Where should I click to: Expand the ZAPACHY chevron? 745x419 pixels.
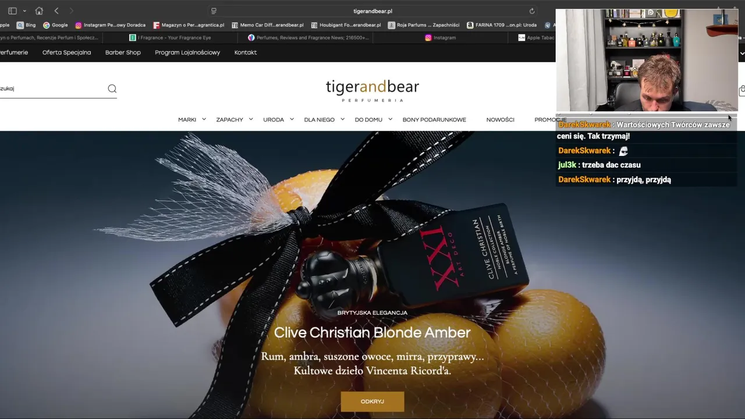point(251,119)
